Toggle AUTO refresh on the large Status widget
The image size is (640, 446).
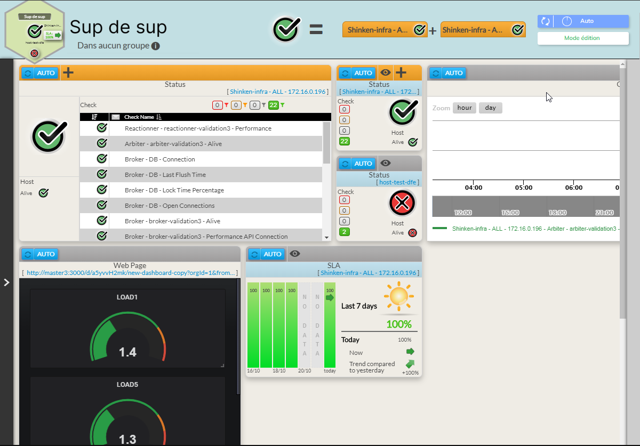46,73
